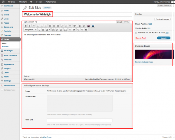Apply strikethrough formatting
Screen dimensions: 175x140
[x=33, y=26]
